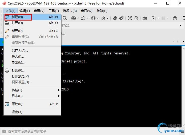Expand the globe encoding dropdown arrow
The width and height of the screenshot is (185, 135).
coord(98,18)
